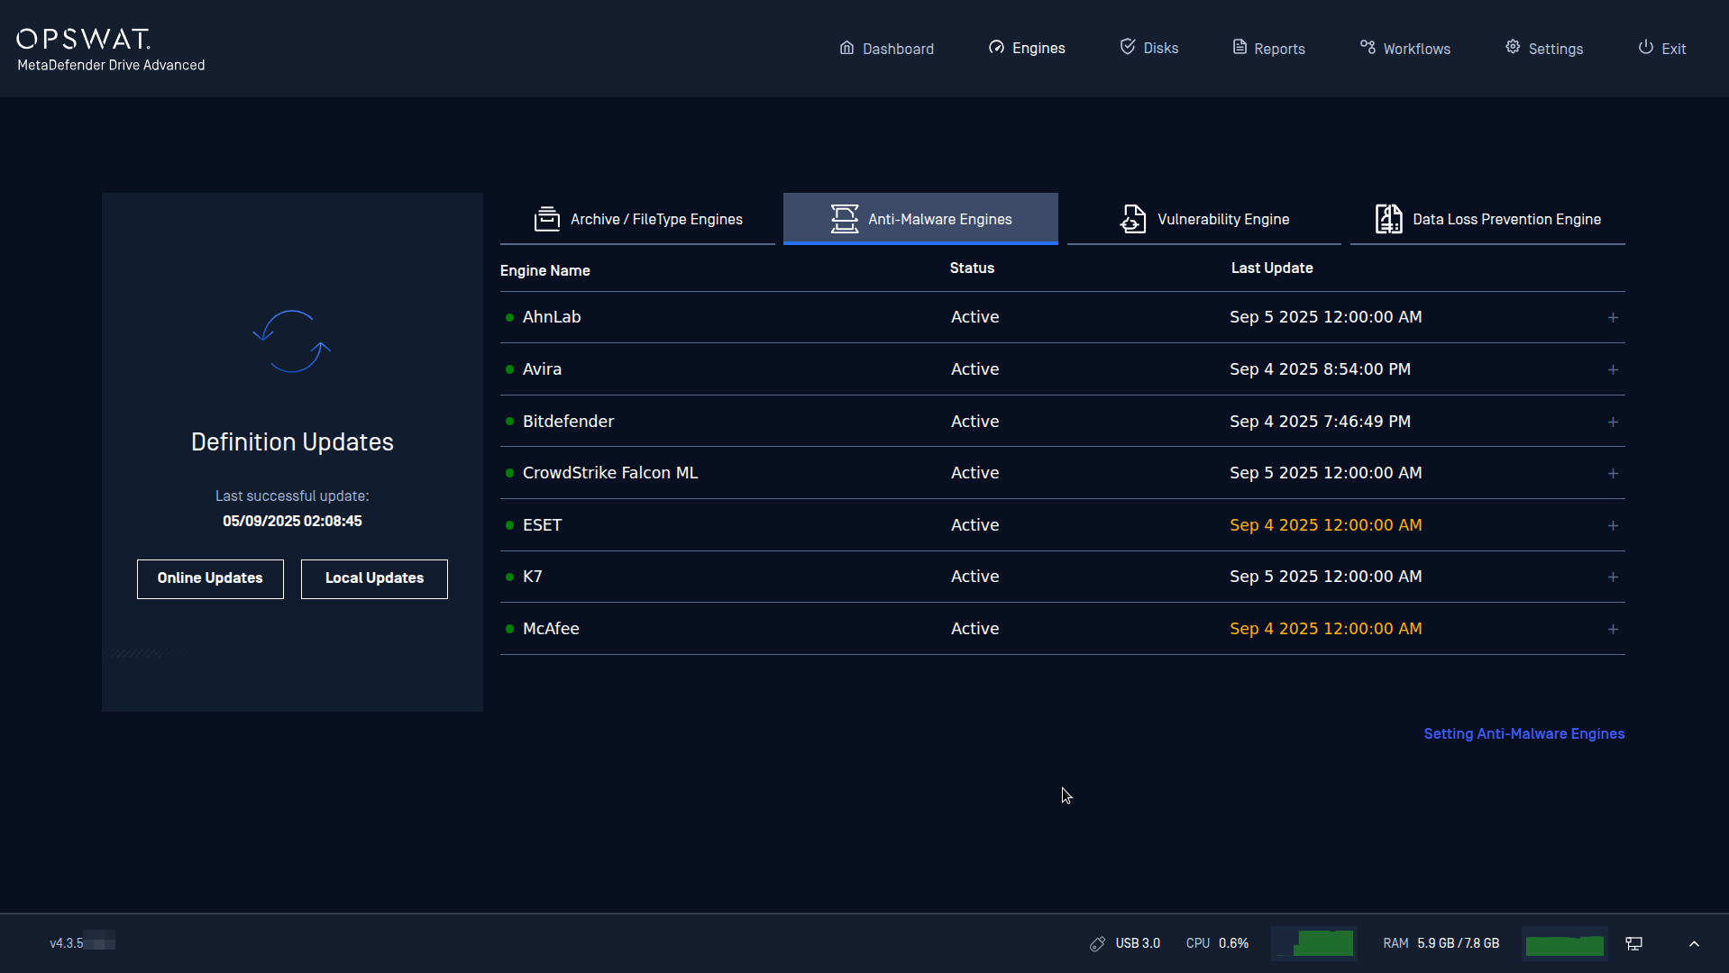Screen dimensions: 1729x973
Task: Open the Settings menu label
Action: [x=1555, y=49]
